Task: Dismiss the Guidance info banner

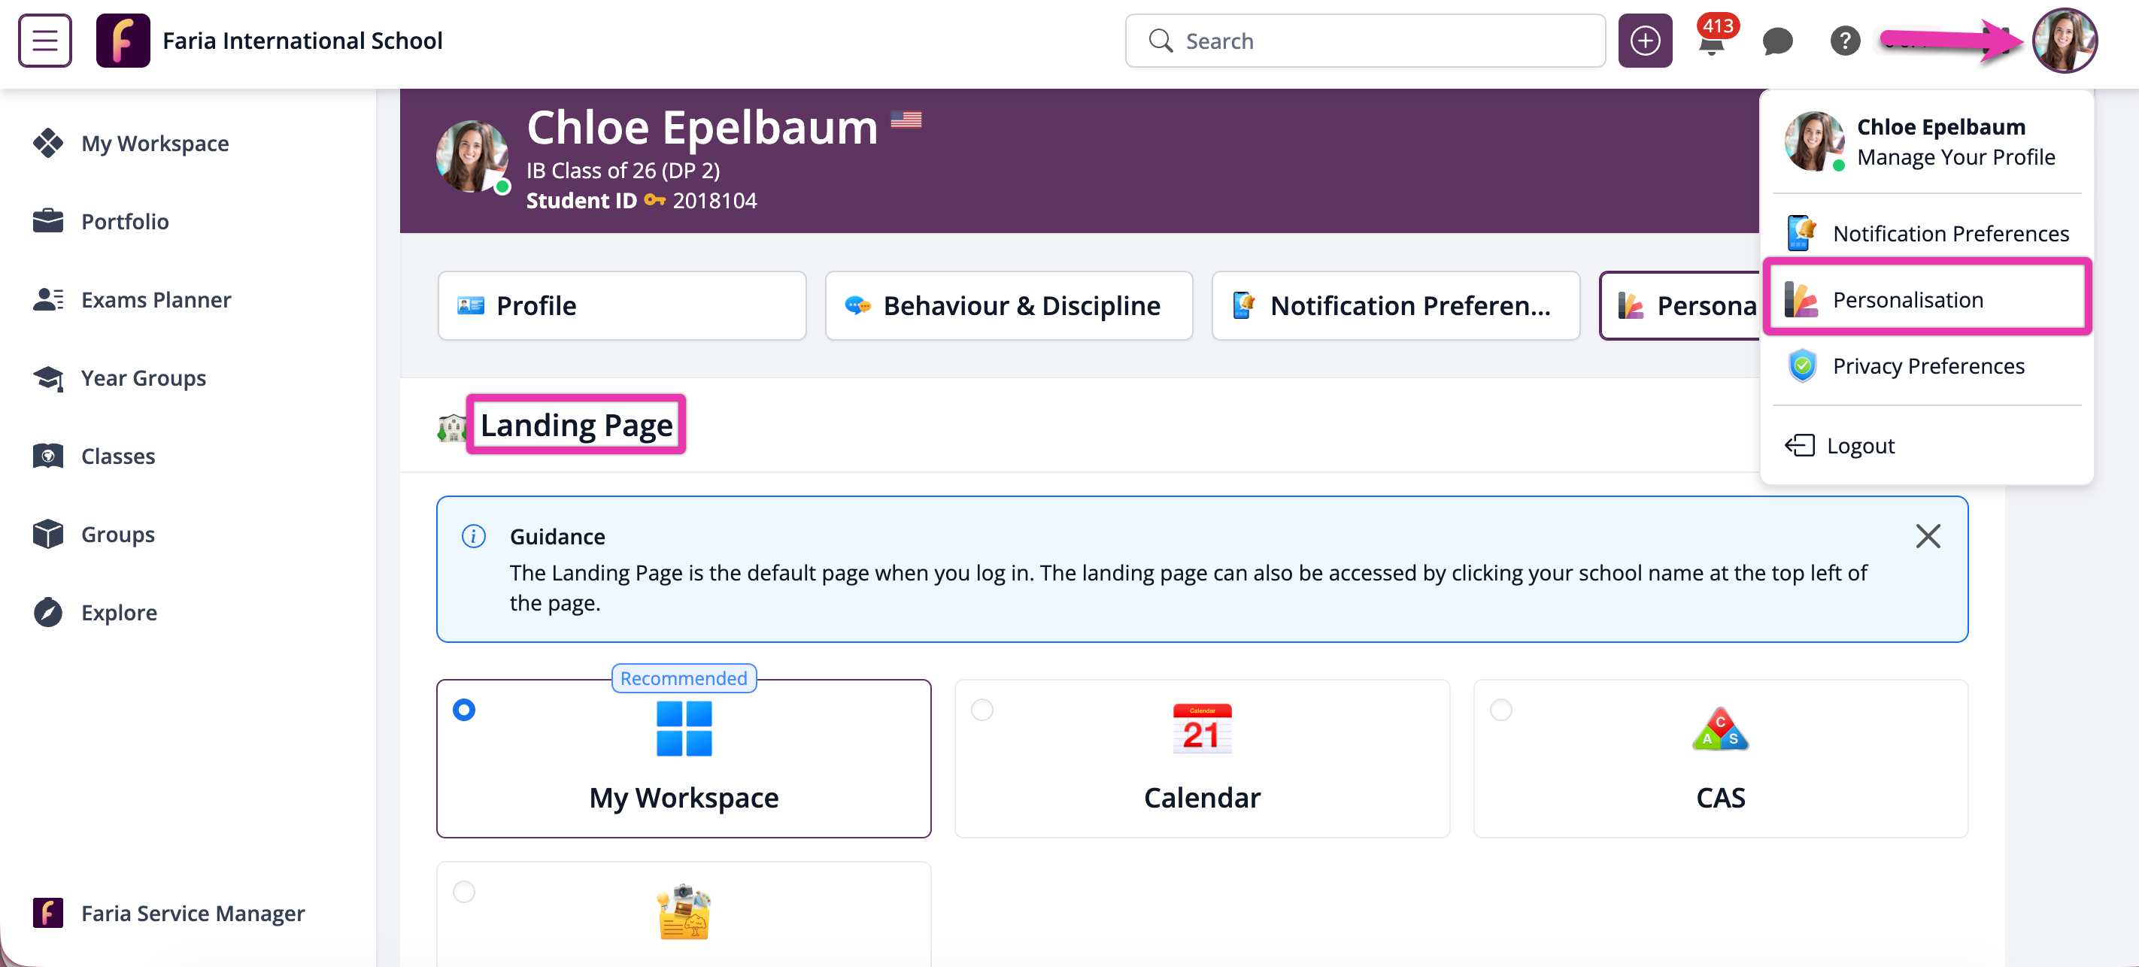Action: (x=1927, y=536)
